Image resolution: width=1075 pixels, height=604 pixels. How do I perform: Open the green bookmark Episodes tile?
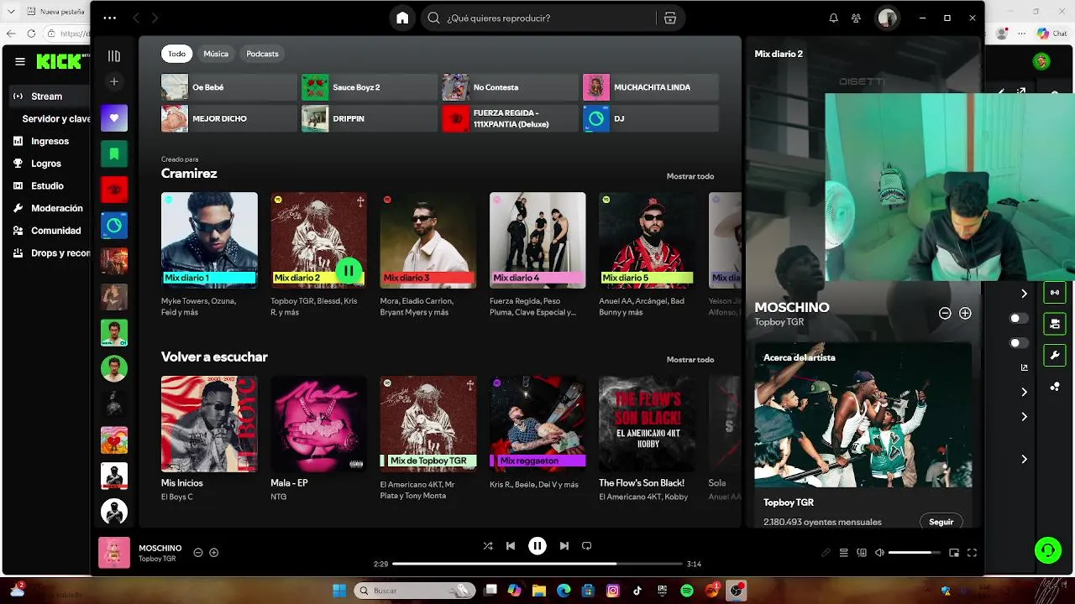point(114,154)
